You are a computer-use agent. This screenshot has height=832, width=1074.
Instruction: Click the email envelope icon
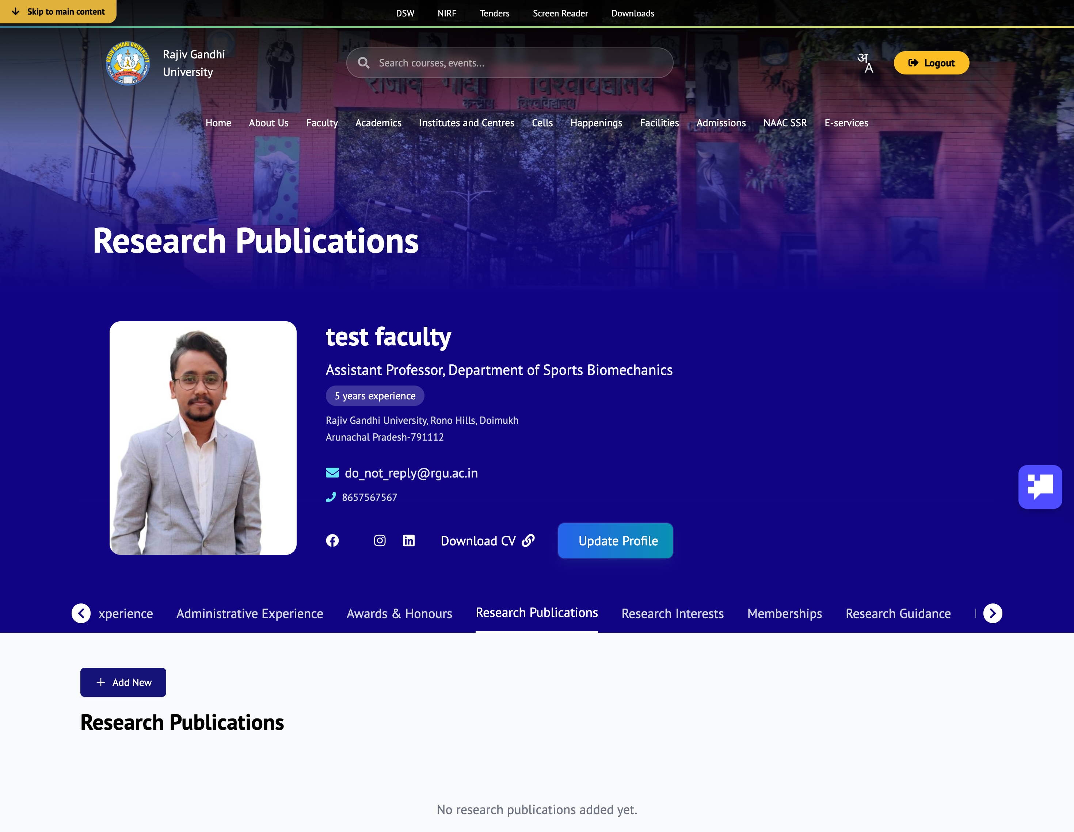click(x=332, y=472)
